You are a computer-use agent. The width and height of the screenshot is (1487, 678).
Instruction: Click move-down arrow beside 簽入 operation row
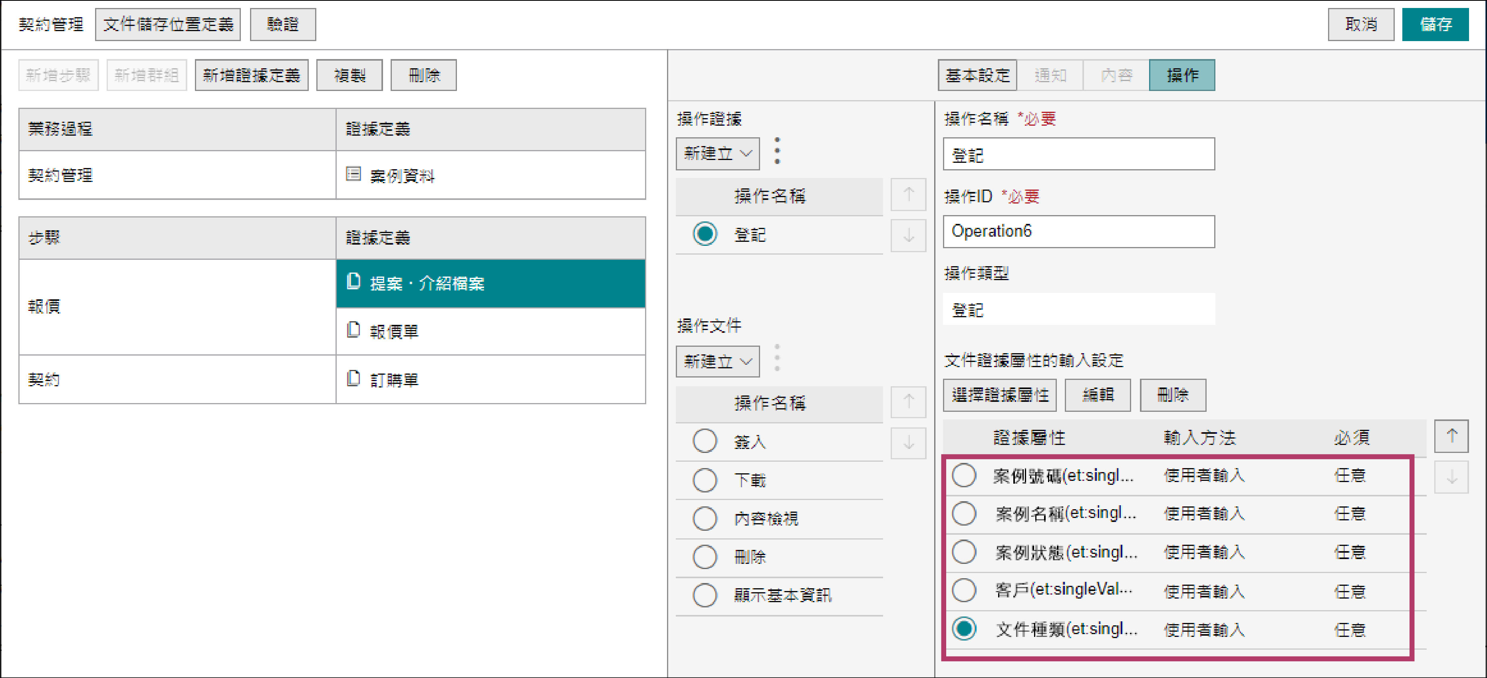point(908,443)
